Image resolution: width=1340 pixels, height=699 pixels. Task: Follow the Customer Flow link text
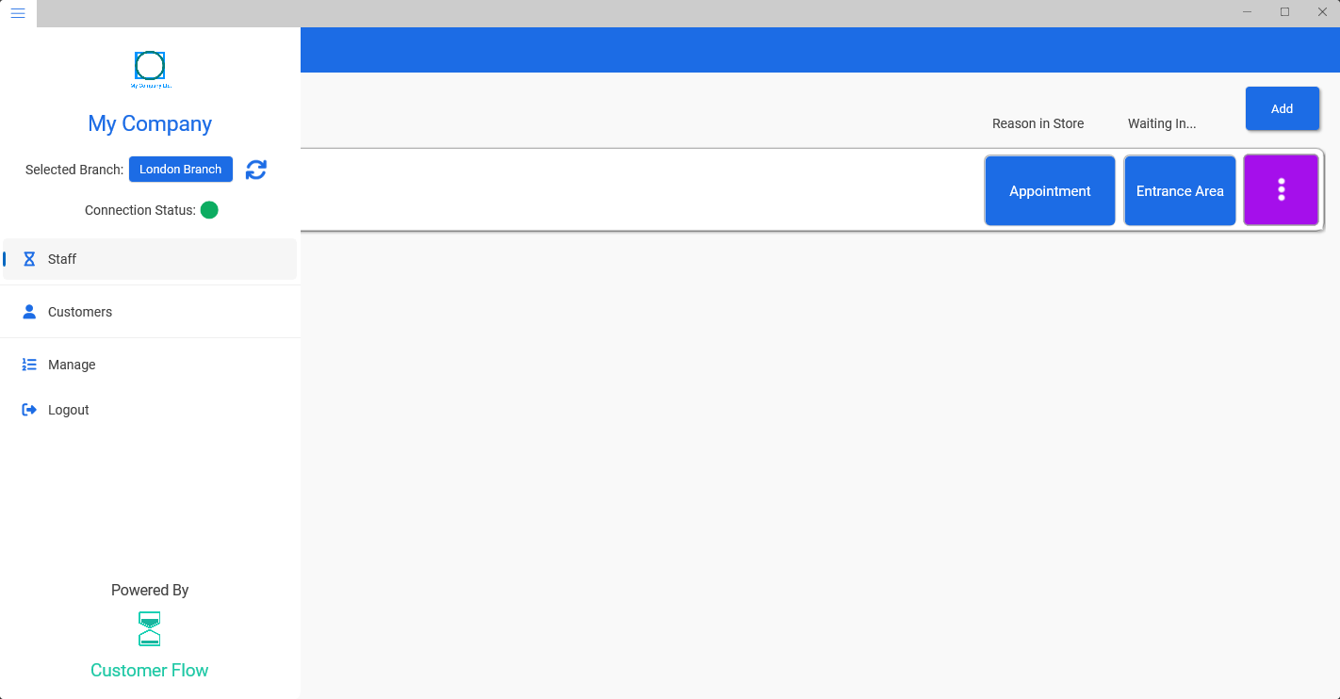(x=150, y=671)
